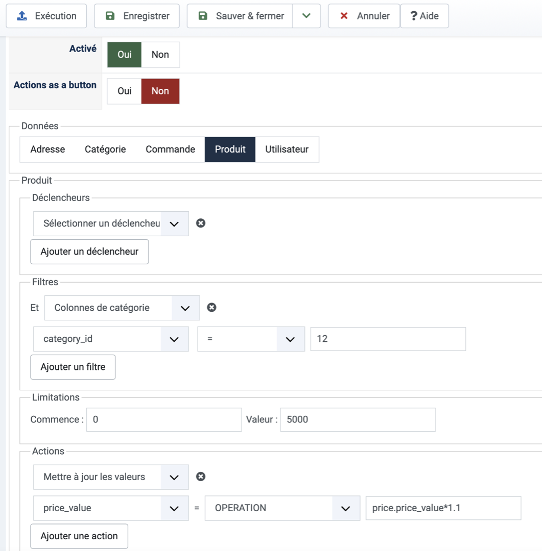
Task: Open the Sélectionner un déclencheur dropdown
Action: (111, 223)
